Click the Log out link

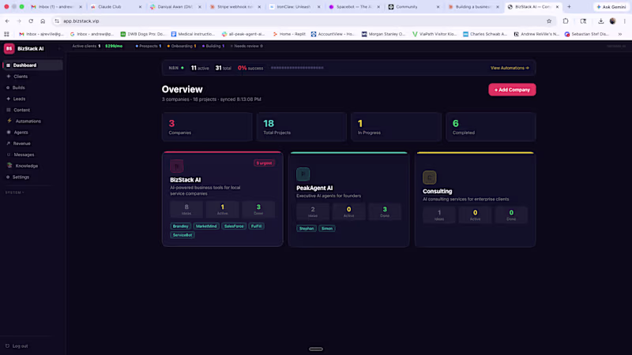(x=16, y=346)
